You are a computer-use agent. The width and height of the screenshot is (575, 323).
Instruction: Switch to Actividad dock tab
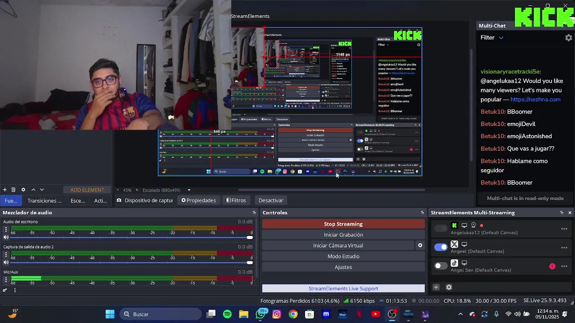click(101, 201)
